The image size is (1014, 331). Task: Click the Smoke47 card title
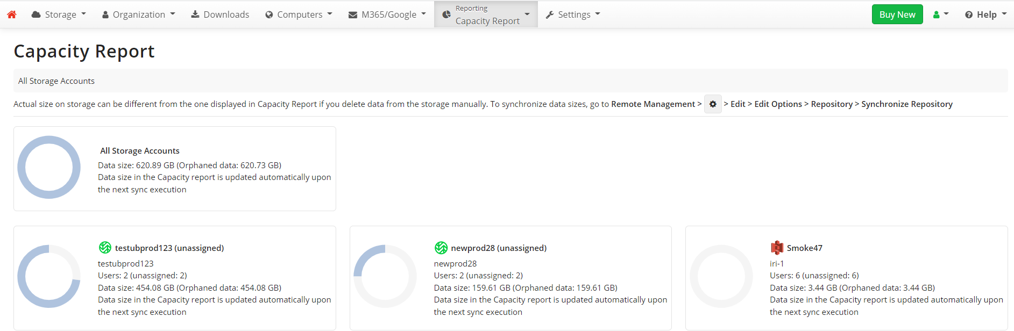(x=805, y=248)
